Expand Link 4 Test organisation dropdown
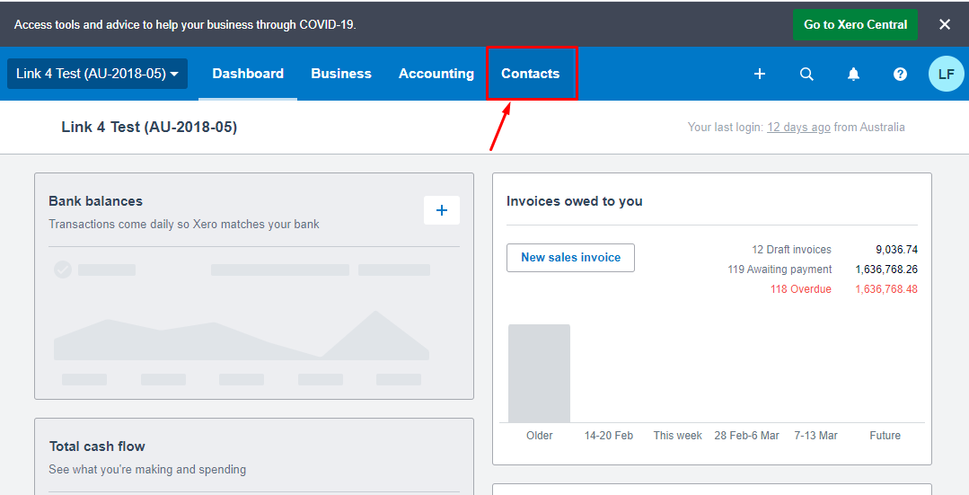 [97, 74]
